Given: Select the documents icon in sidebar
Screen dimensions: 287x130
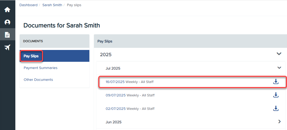Looking at the screenshot, I should [7, 35].
